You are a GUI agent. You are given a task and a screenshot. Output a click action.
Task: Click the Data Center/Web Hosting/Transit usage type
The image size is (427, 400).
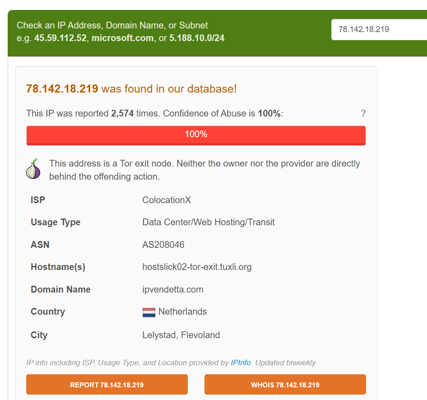tap(209, 222)
